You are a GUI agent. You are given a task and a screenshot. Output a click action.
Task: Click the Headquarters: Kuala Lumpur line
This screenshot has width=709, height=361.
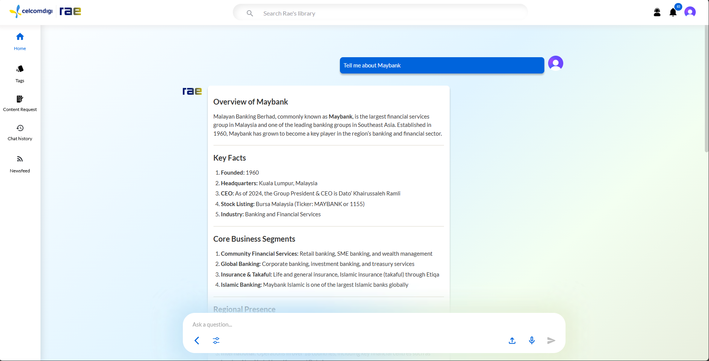(x=266, y=183)
